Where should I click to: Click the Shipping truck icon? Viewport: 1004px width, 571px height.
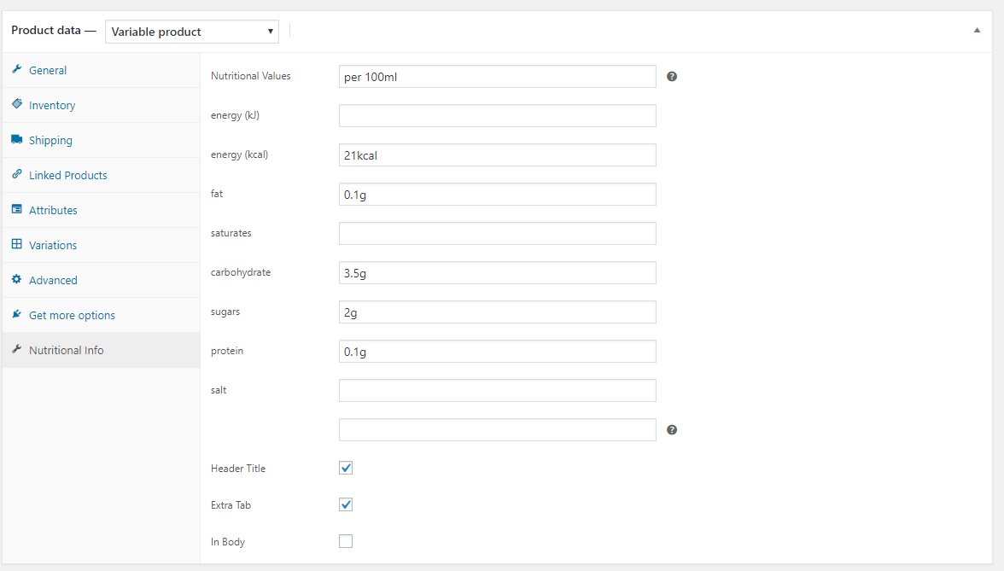click(17, 139)
